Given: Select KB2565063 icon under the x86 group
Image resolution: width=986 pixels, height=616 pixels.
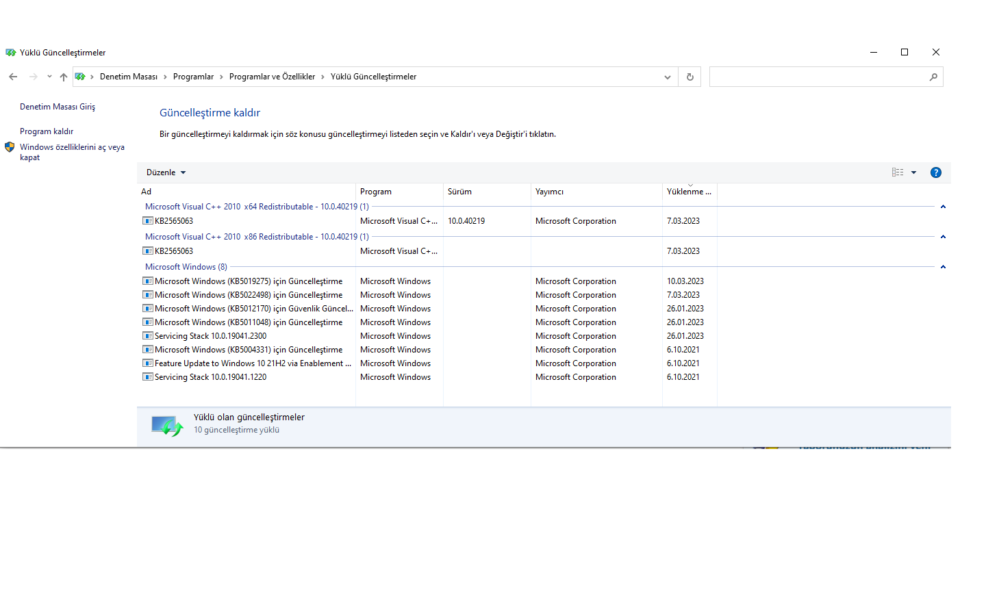Looking at the screenshot, I should tap(147, 251).
